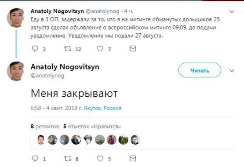The width and height of the screenshot is (244, 167).
Task: View the 8 ретвитов list
Action: click(45, 127)
